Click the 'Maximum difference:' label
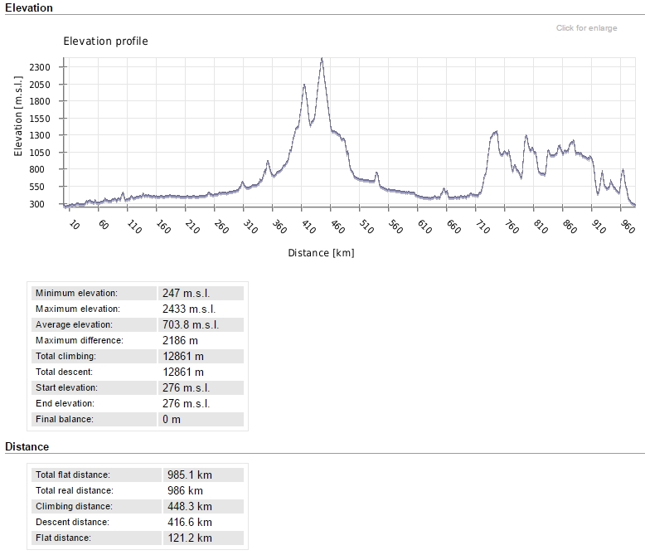The image size is (645, 555). pyautogui.click(x=80, y=340)
